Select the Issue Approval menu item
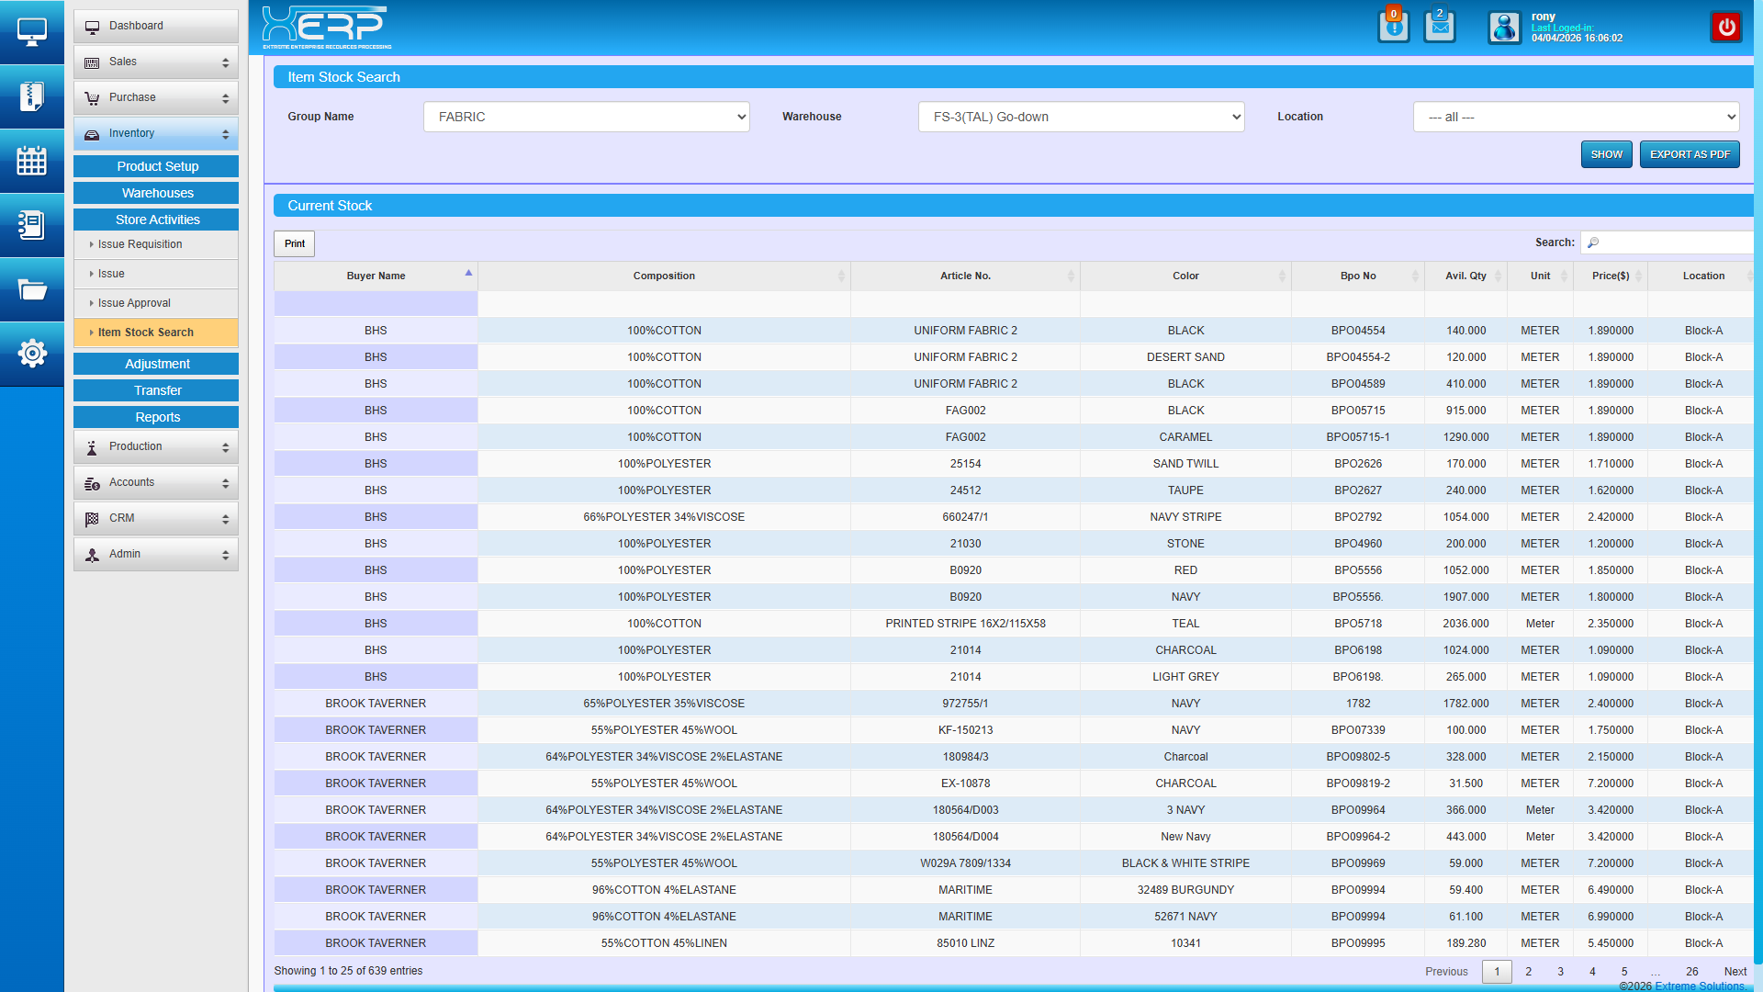The image size is (1763, 992). 134,303
